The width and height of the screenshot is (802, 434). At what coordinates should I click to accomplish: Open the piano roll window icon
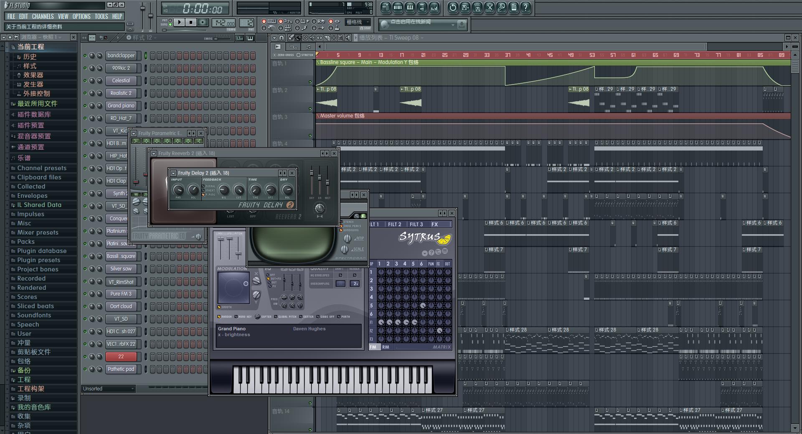click(410, 8)
